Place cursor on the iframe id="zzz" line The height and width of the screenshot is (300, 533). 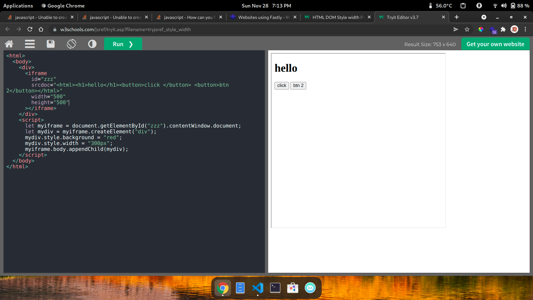44,79
